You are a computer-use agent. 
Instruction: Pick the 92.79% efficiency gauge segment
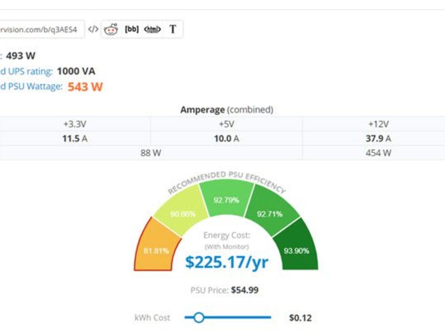click(x=226, y=200)
